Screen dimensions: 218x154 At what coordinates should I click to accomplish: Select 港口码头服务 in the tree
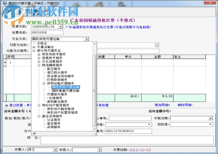point(57,72)
